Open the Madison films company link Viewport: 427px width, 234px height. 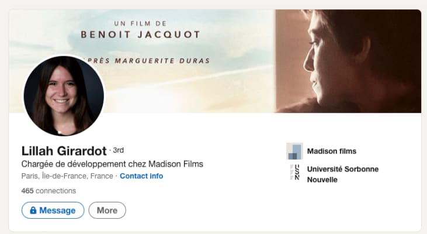point(331,151)
